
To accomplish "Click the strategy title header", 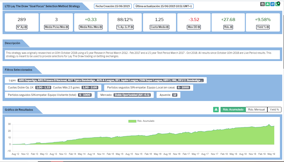I will [42, 6].
